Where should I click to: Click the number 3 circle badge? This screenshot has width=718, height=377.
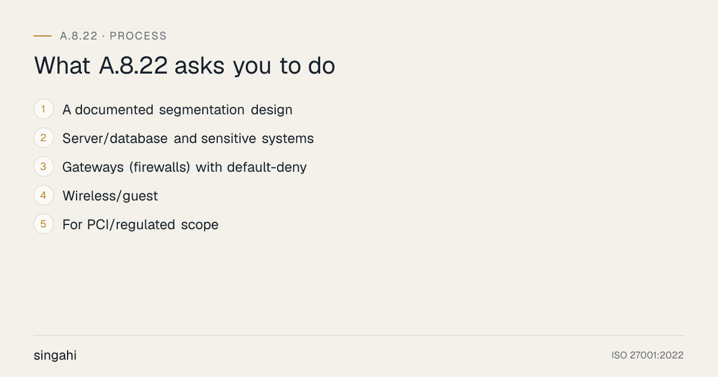(x=44, y=167)
